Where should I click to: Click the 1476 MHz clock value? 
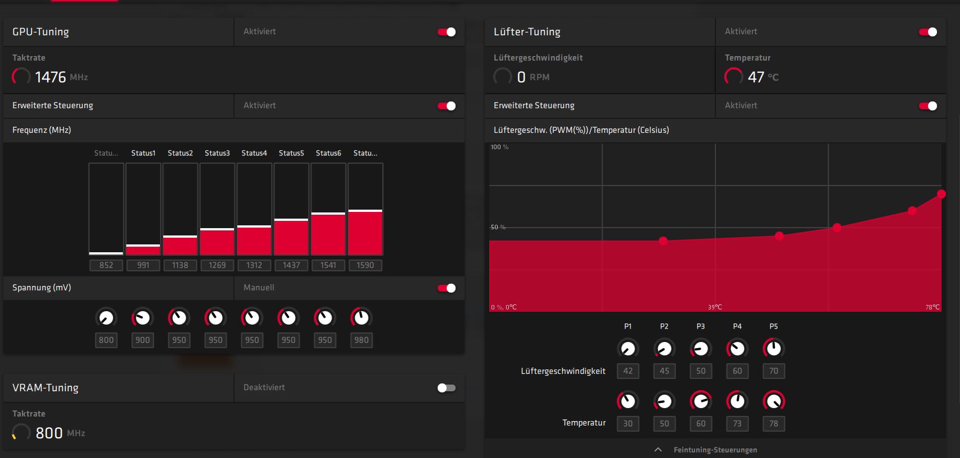click(50, 77)
